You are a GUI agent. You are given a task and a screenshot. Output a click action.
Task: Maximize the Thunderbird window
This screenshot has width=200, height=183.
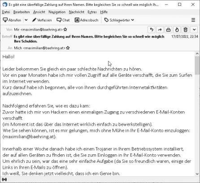(179, 4)
